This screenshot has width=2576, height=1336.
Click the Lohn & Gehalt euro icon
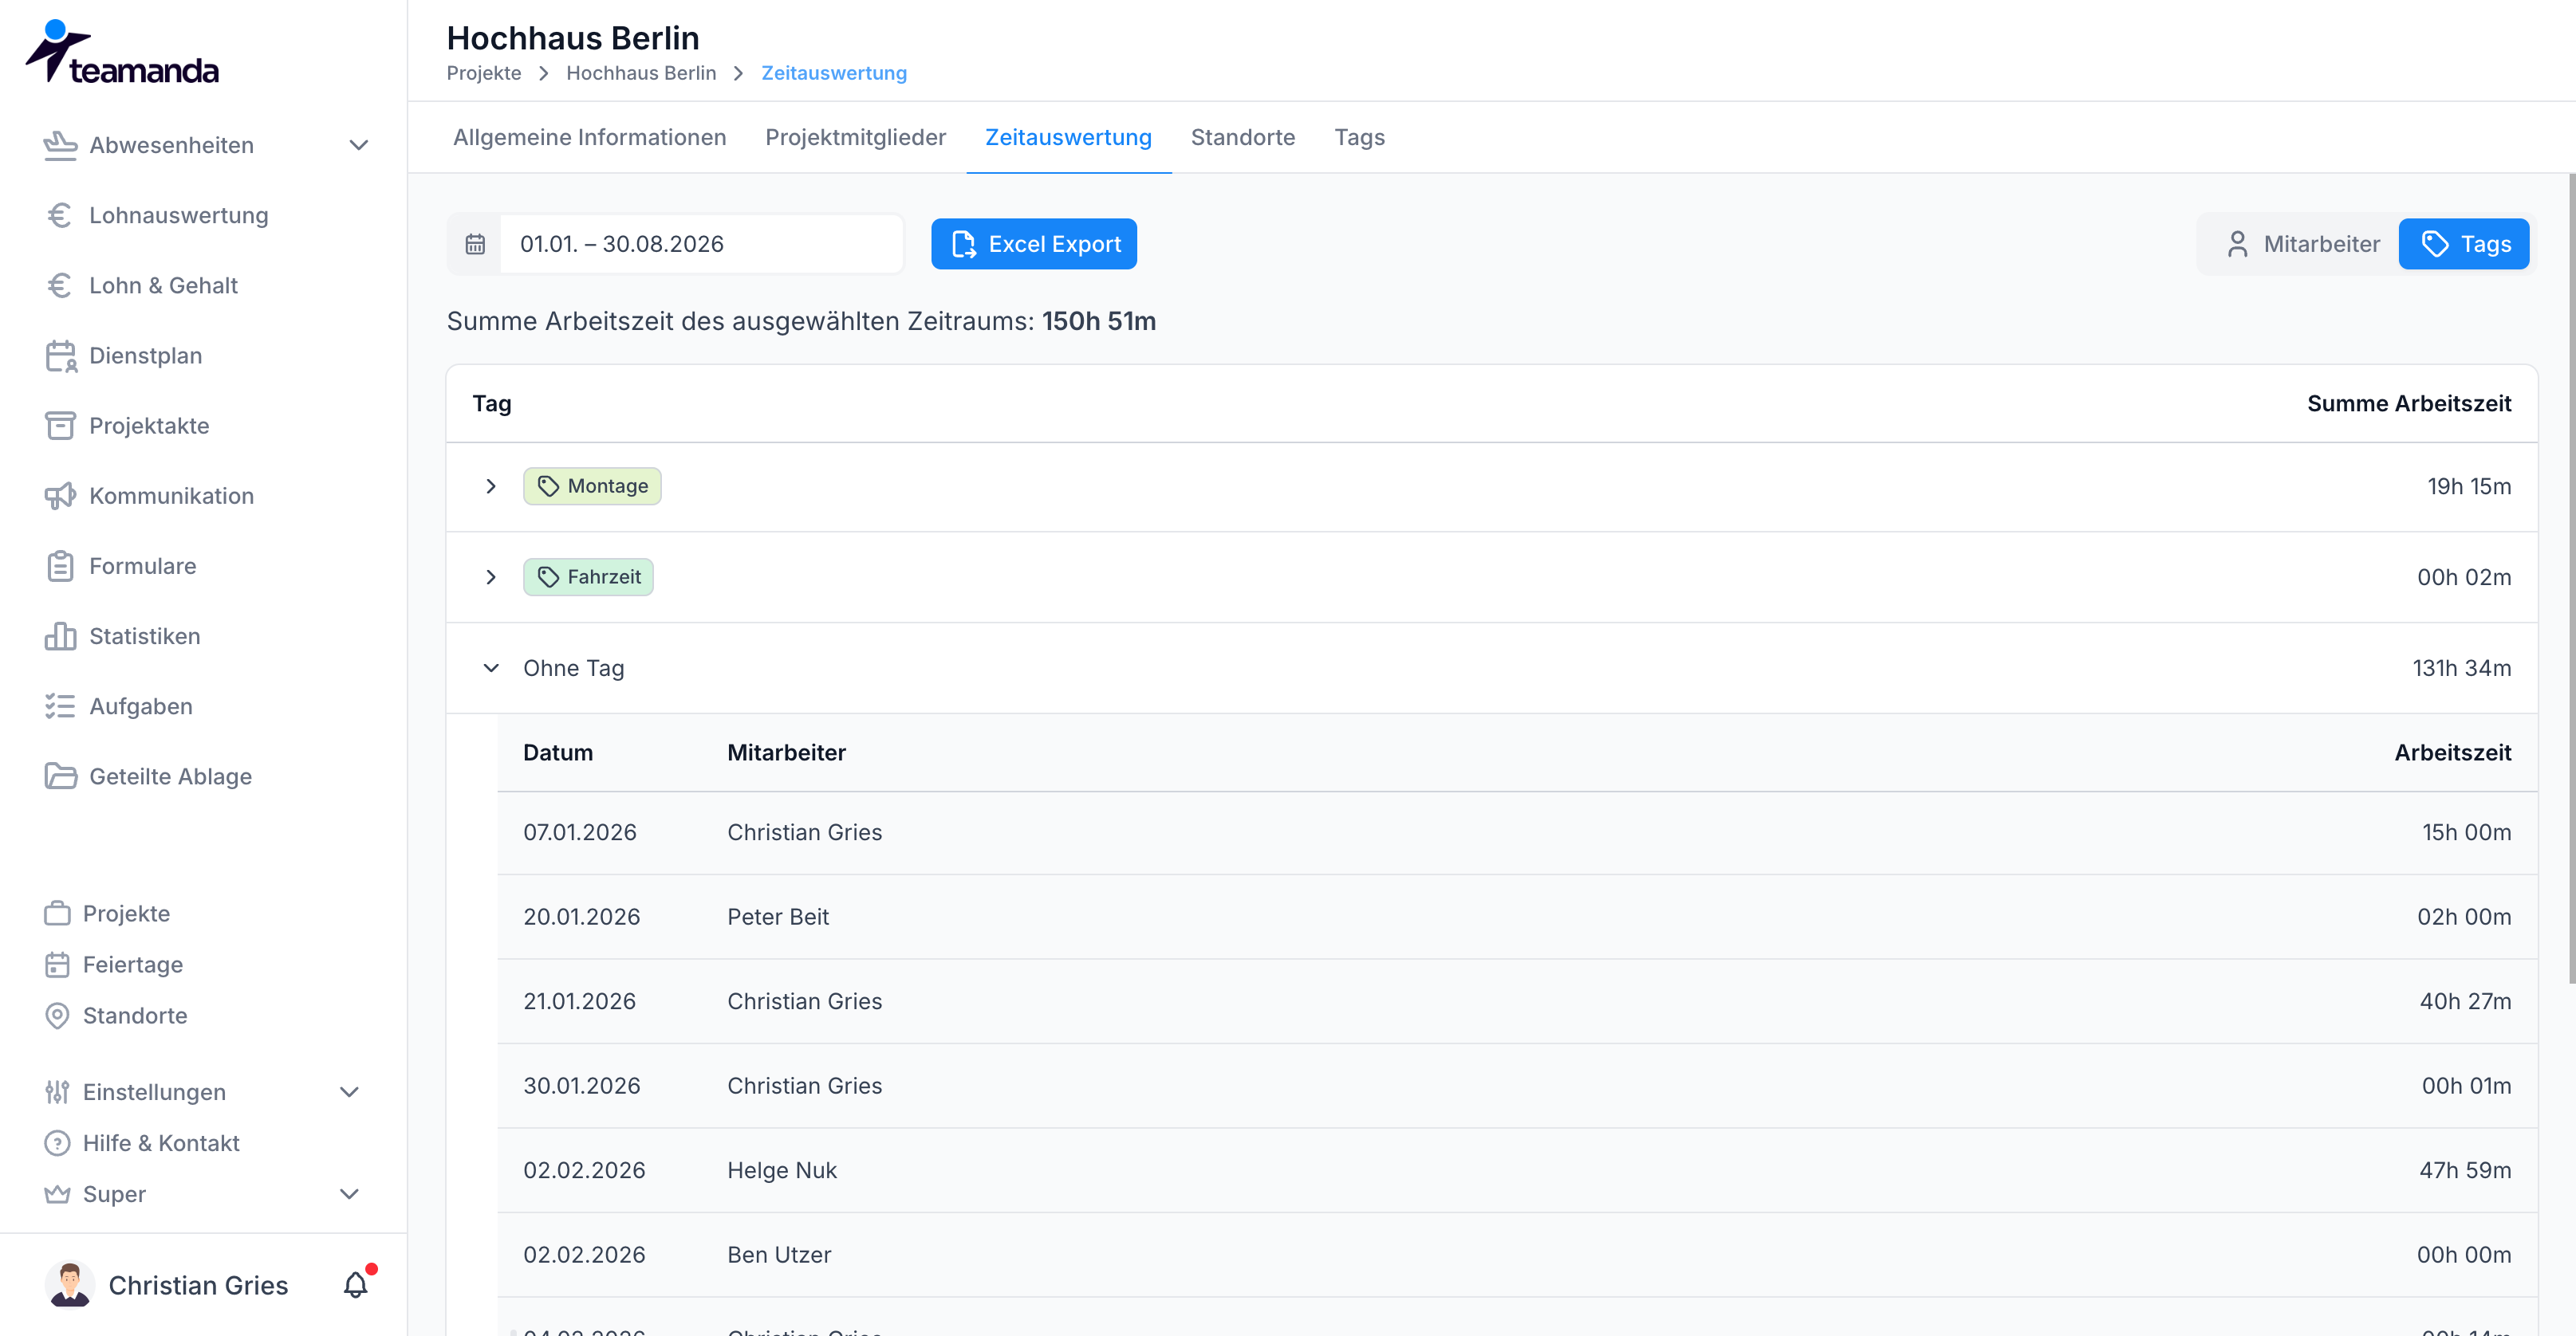pyautogui.click(x=60, y=285)
